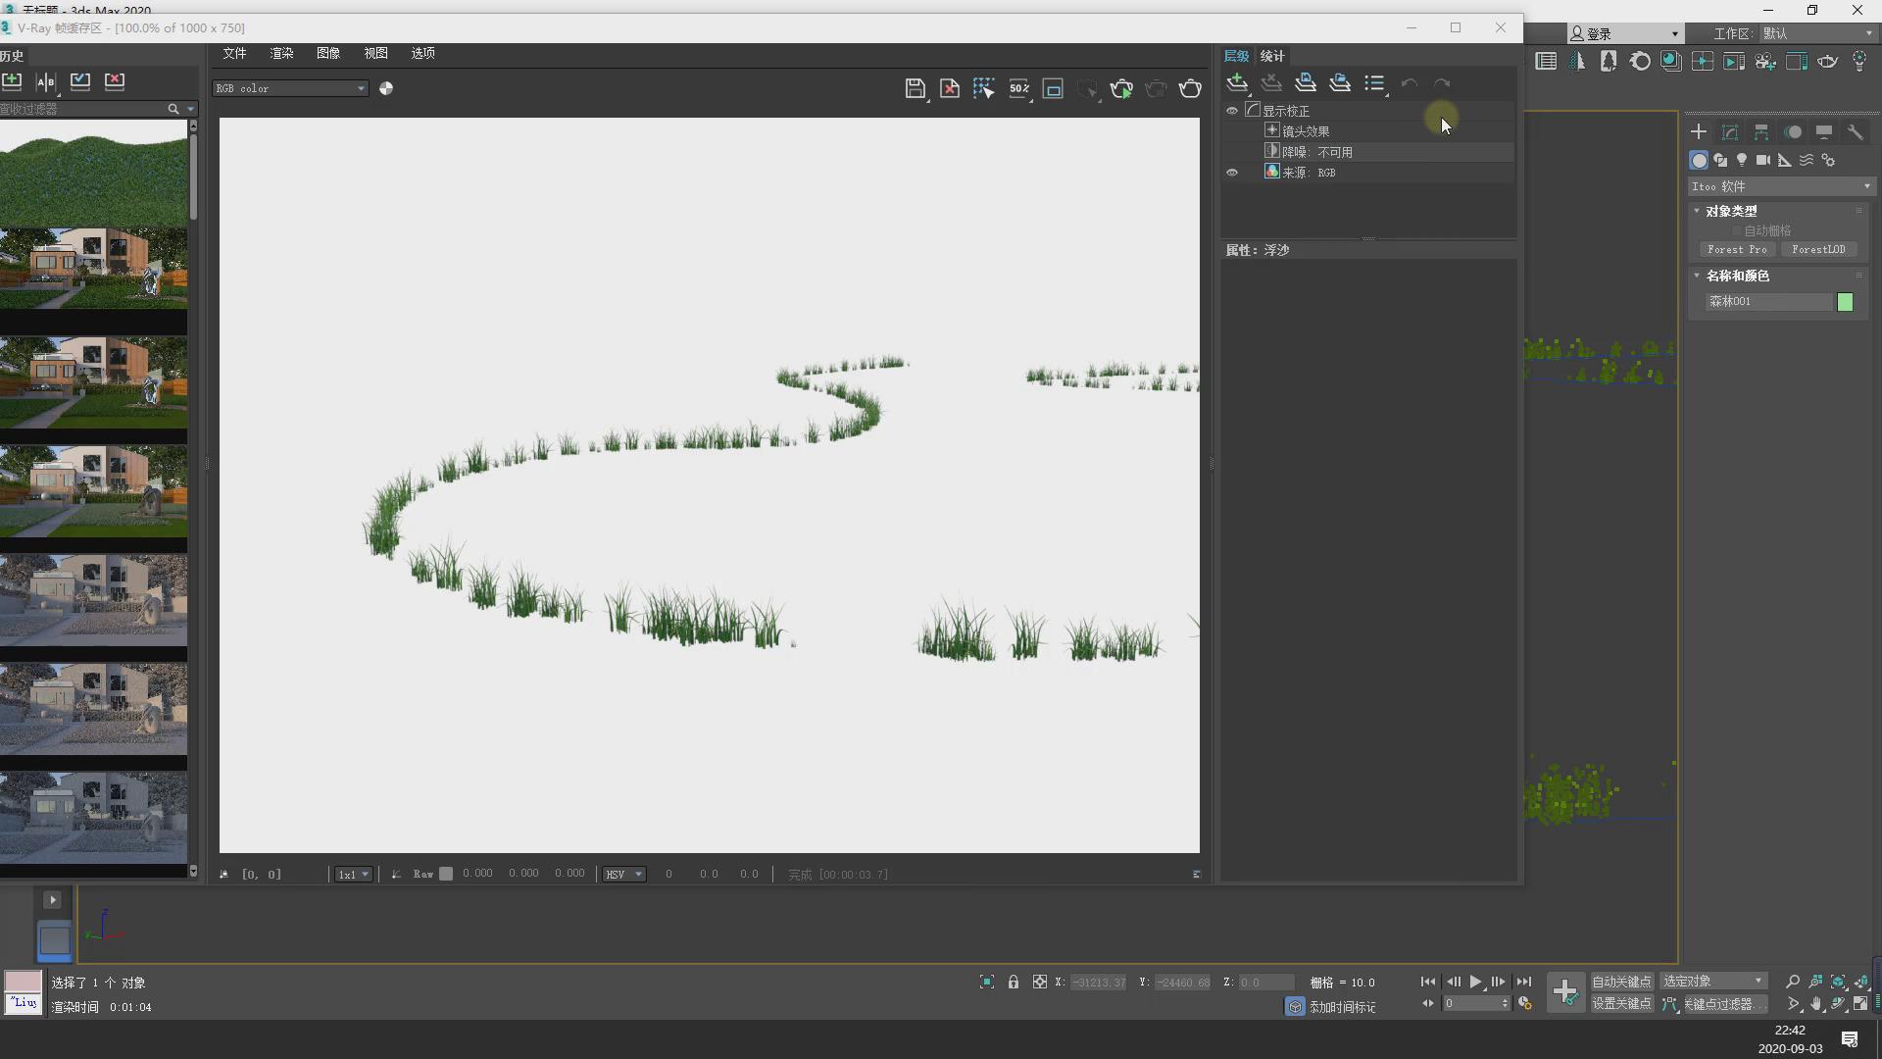Open the HSV color mode dropdown
Viewport: 1882px width, 1059px height.
623,874
